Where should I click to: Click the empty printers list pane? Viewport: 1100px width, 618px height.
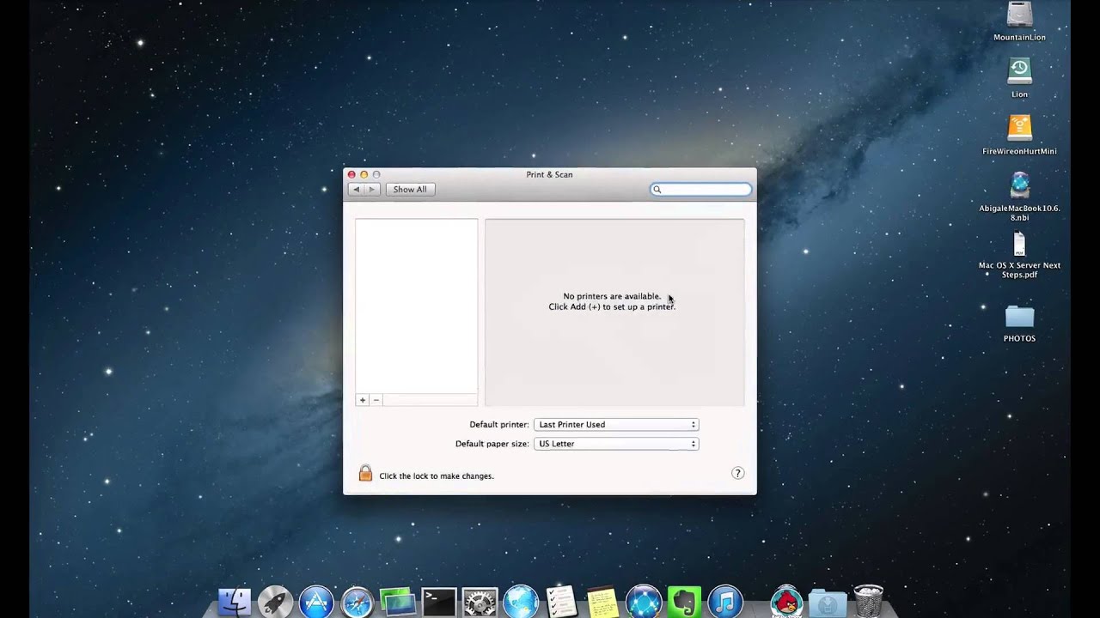point(417,306)
